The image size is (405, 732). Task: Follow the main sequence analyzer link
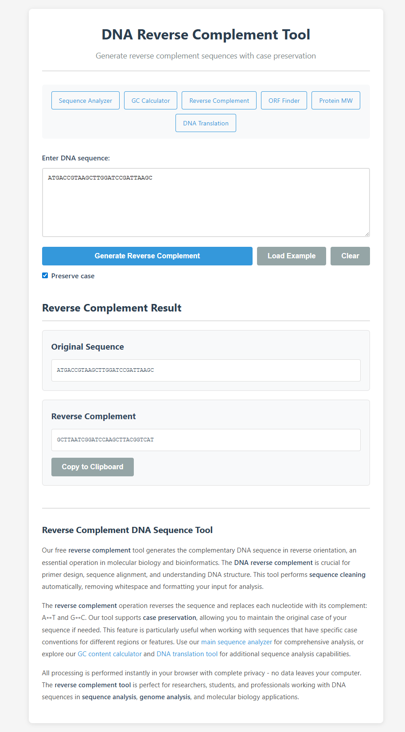[237, 642]
